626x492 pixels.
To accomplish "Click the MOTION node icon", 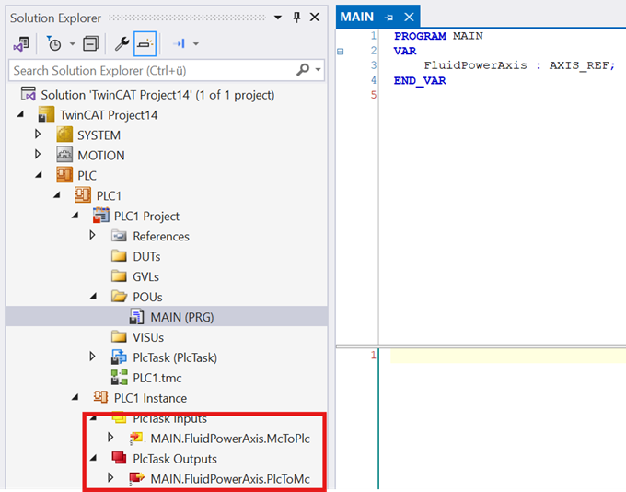I will 64,155.
